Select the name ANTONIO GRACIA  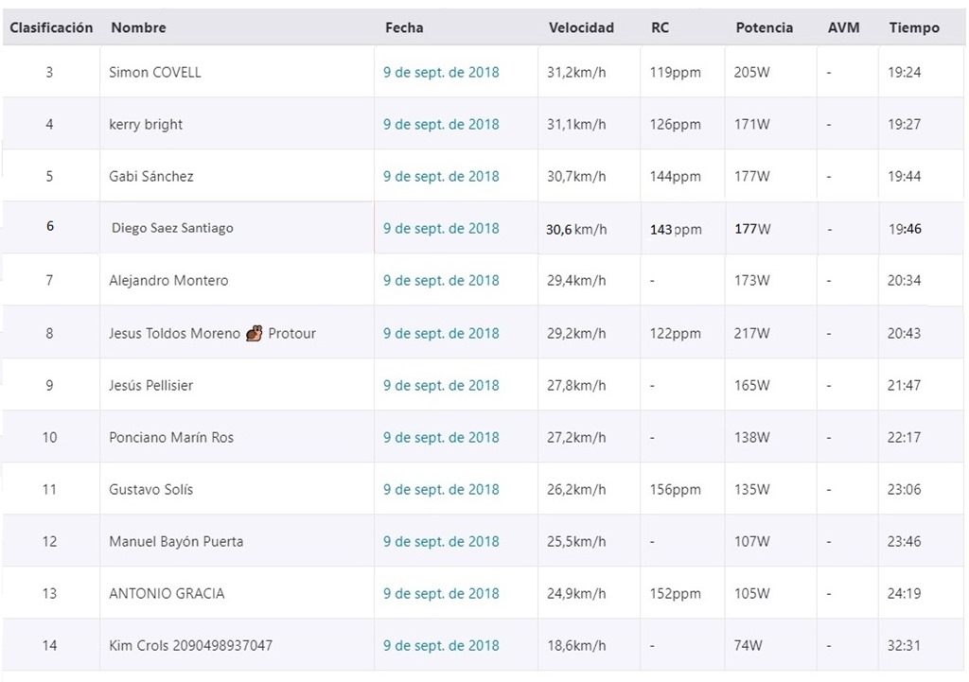coord(167,594)
